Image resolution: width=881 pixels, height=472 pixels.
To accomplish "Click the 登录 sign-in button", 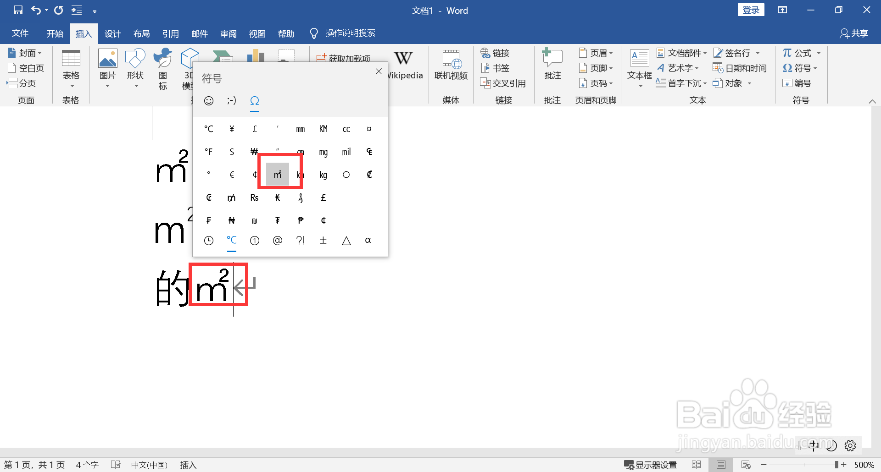I will pos(751,9).
